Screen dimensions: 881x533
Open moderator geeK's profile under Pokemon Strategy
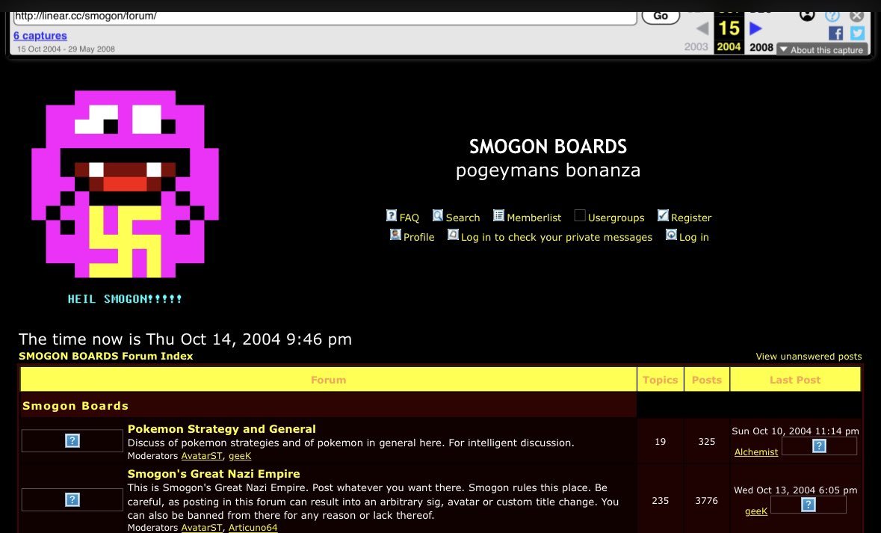240,456
